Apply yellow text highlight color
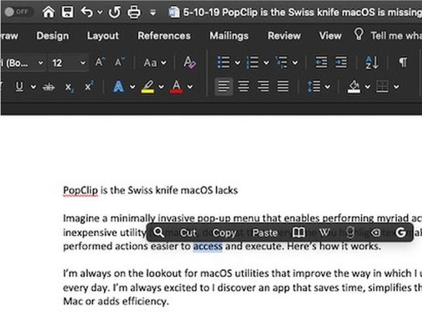The width and height of the screenshot is (422, 312). [x=147, y=86]
